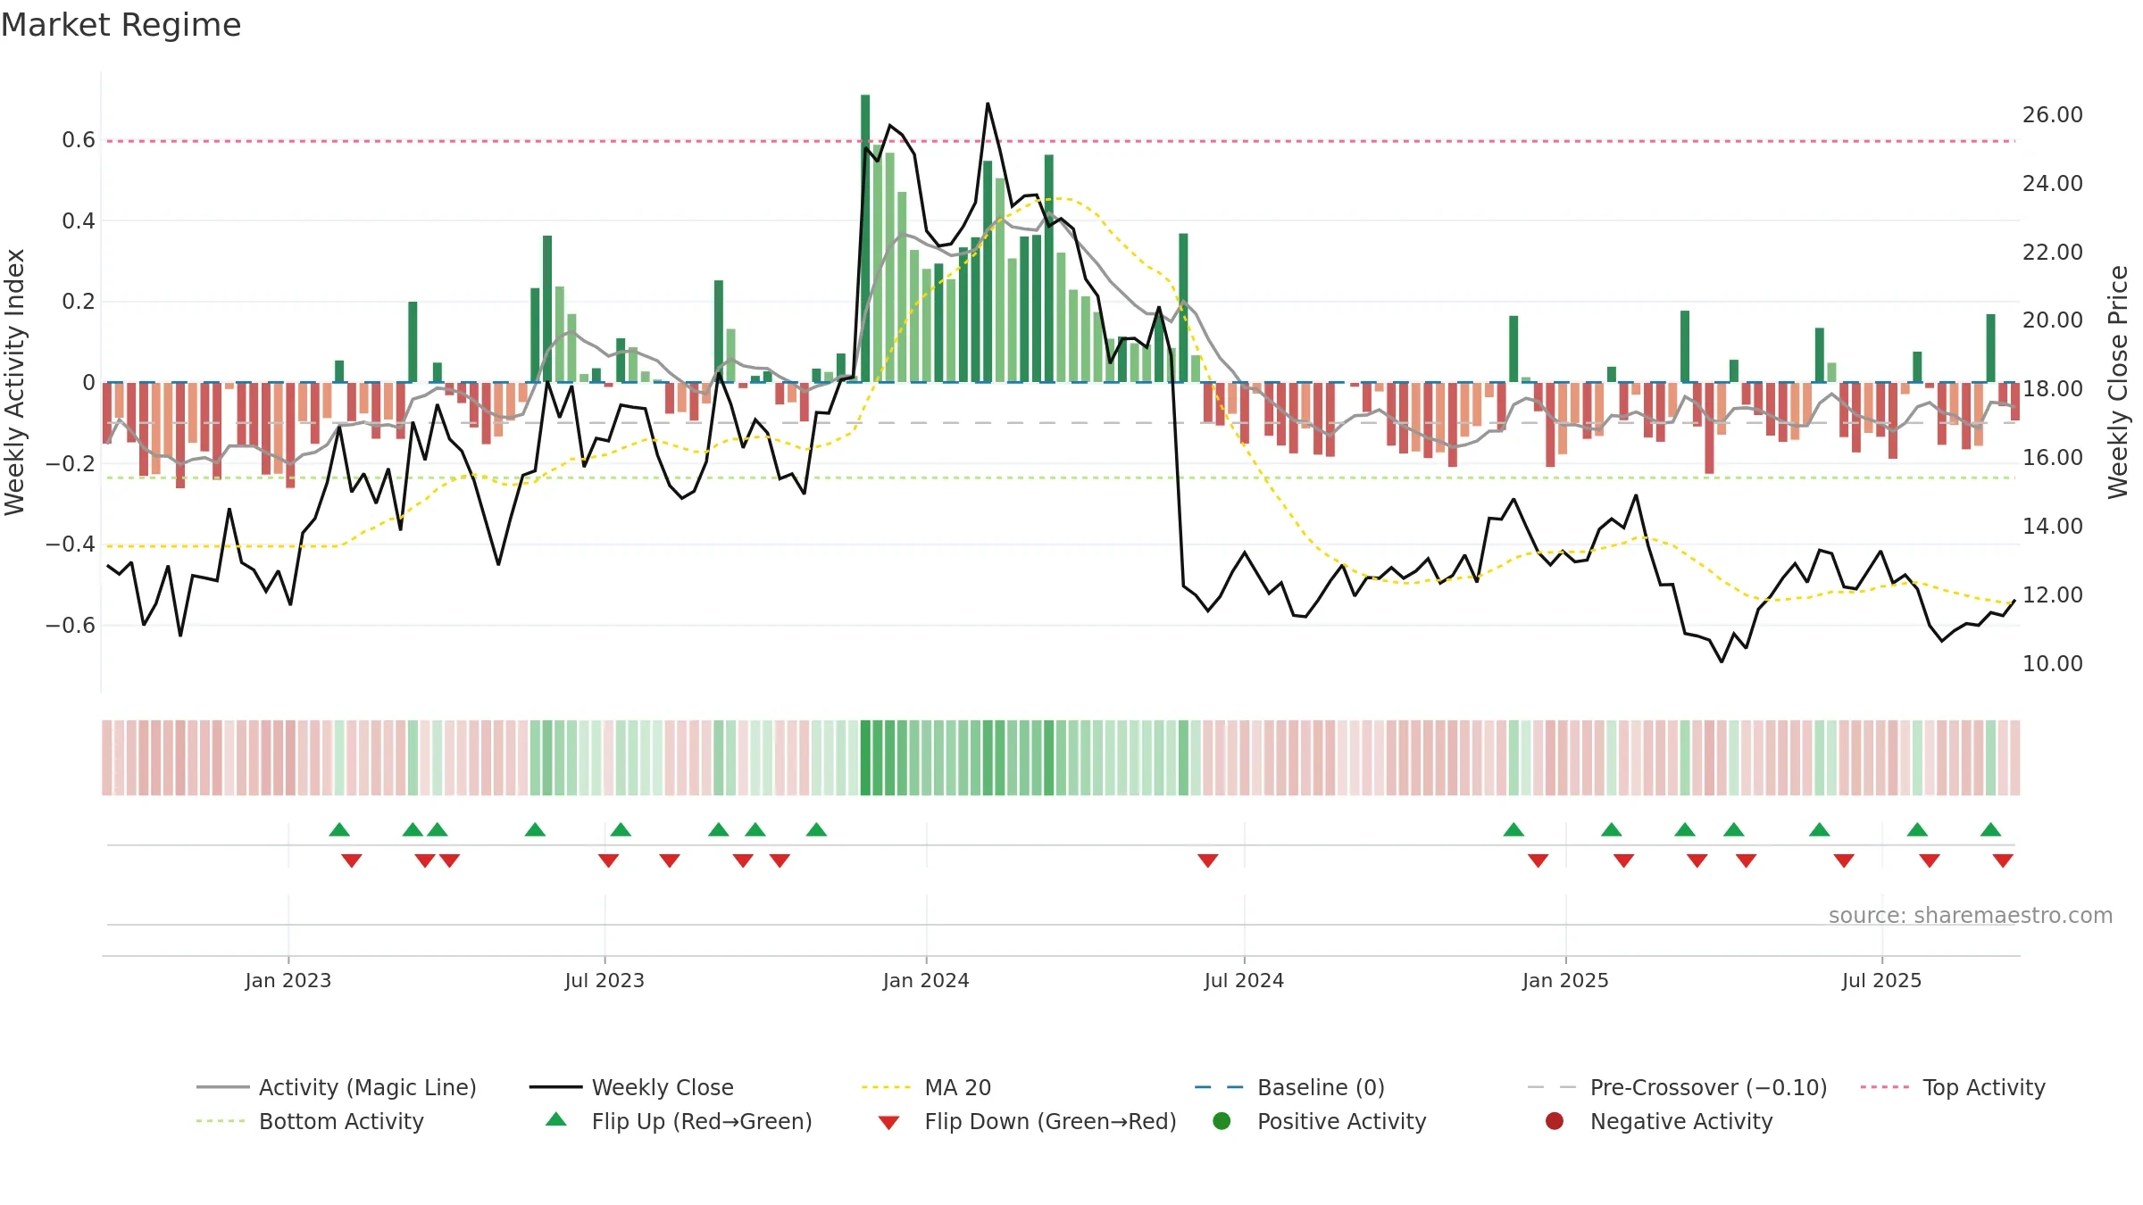Toggle the Weekly Close legend entry
The height and width of the screenshot is (1205, 2143).
(631, 1087)
